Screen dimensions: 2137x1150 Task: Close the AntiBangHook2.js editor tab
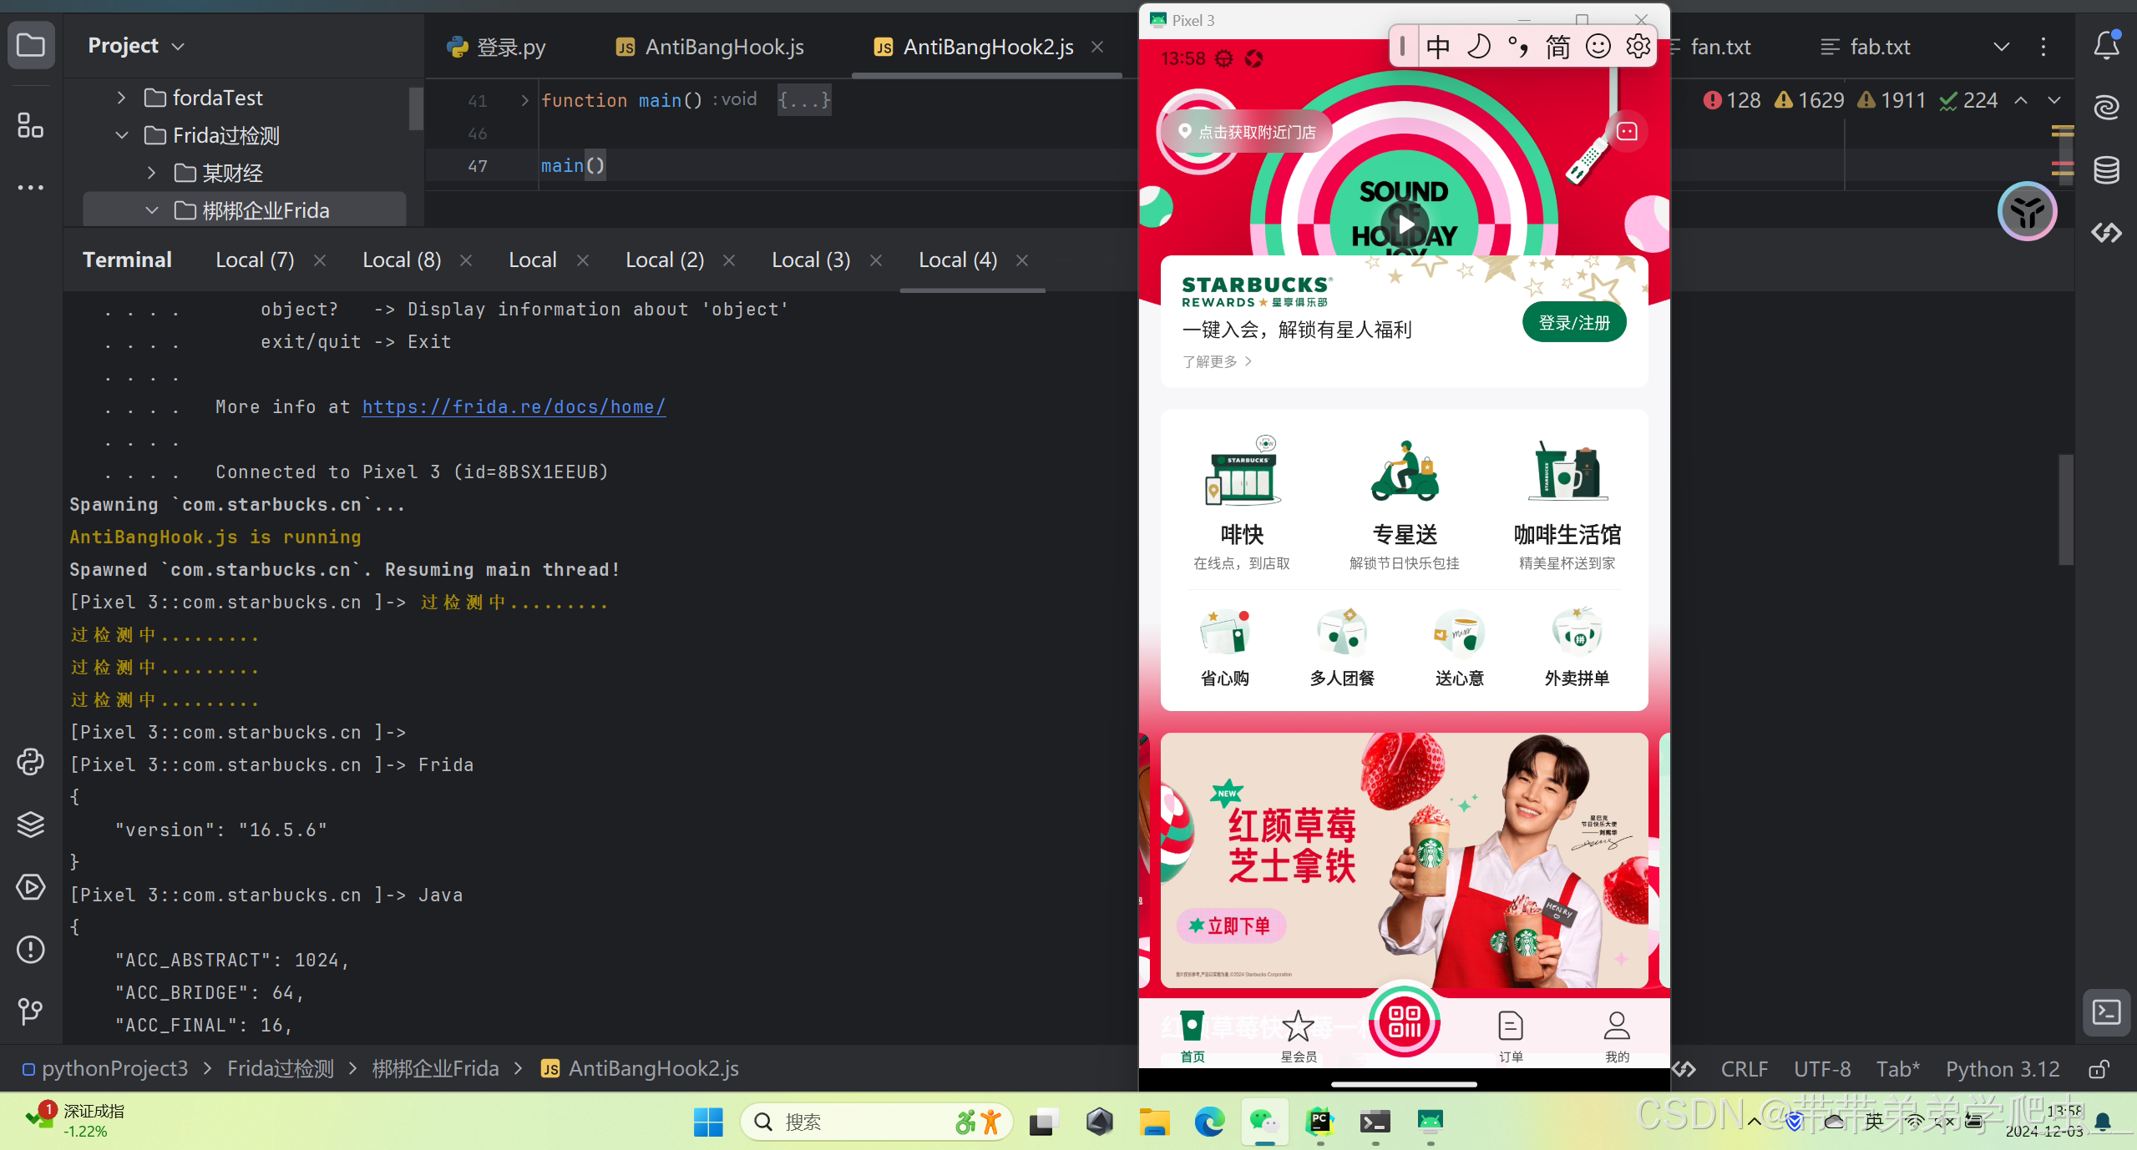coord(1097,47)
